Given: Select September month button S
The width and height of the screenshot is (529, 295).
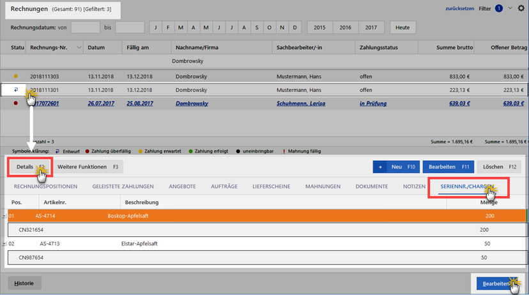Looking at the screenshot, I should pos(257,27).
